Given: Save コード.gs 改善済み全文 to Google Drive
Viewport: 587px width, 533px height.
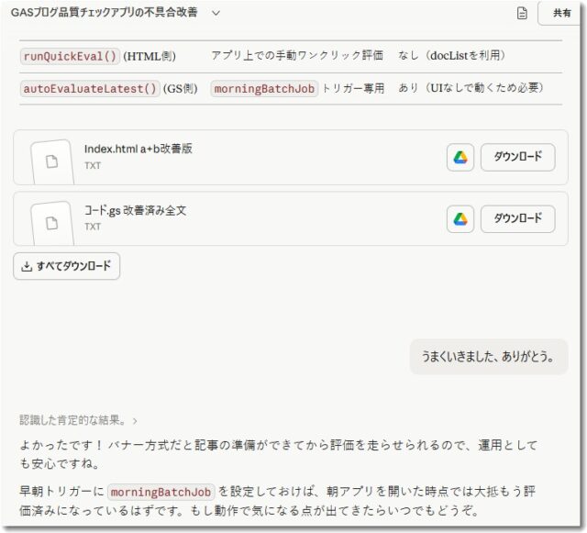Looking at the screenshot, I should pos(460,219).
